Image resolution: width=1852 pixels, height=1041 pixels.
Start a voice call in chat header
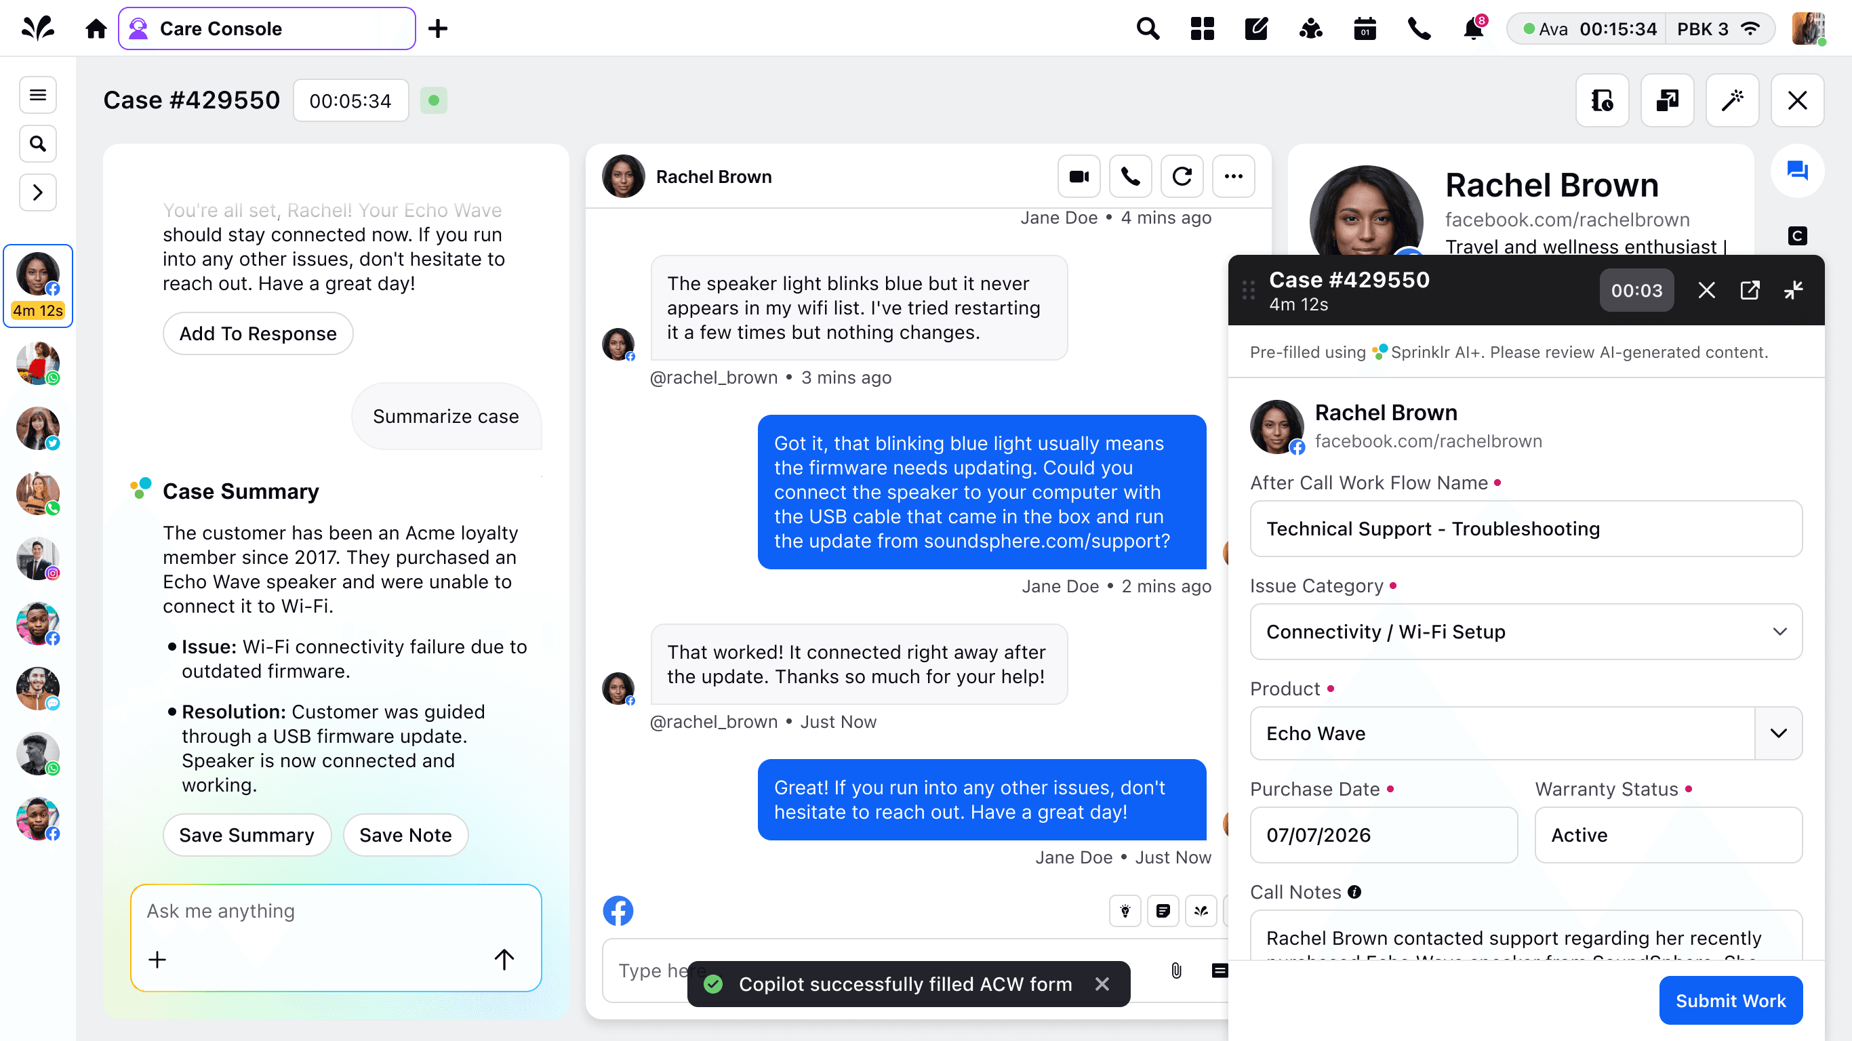(1131, 176)
